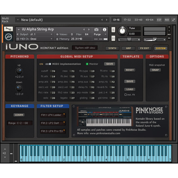The image size is (178, 178).
Task: Enable the incl. FX checkbox
Action: click(x=126, y=95)
